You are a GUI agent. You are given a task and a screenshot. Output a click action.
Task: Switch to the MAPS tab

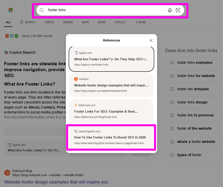pyautogui.click(x=85, y=22)
